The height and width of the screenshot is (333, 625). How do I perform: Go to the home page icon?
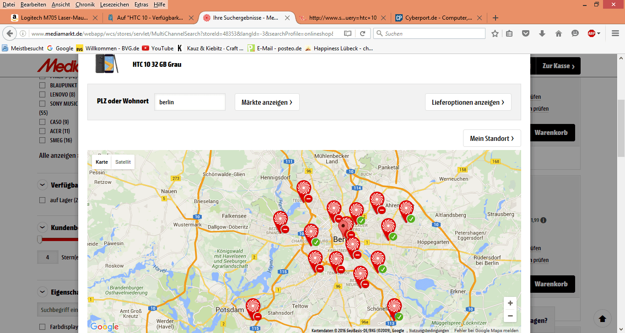point(559,33)
